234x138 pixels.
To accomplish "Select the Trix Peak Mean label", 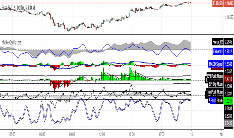I will coord(215,92).
